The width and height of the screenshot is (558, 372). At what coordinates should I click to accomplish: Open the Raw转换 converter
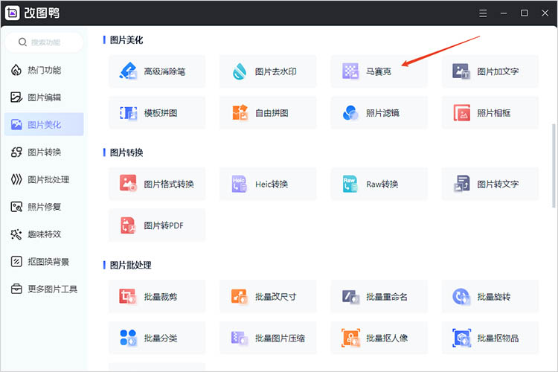click(379, 184)
